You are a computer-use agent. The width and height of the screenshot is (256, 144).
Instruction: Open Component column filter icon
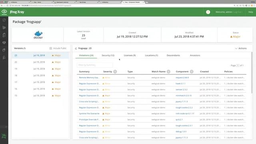pos(192,72)
